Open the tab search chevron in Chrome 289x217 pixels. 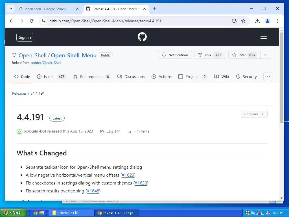11,9
